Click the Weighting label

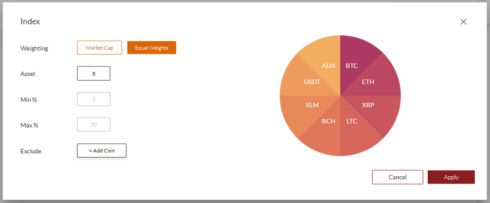(34, 48)
